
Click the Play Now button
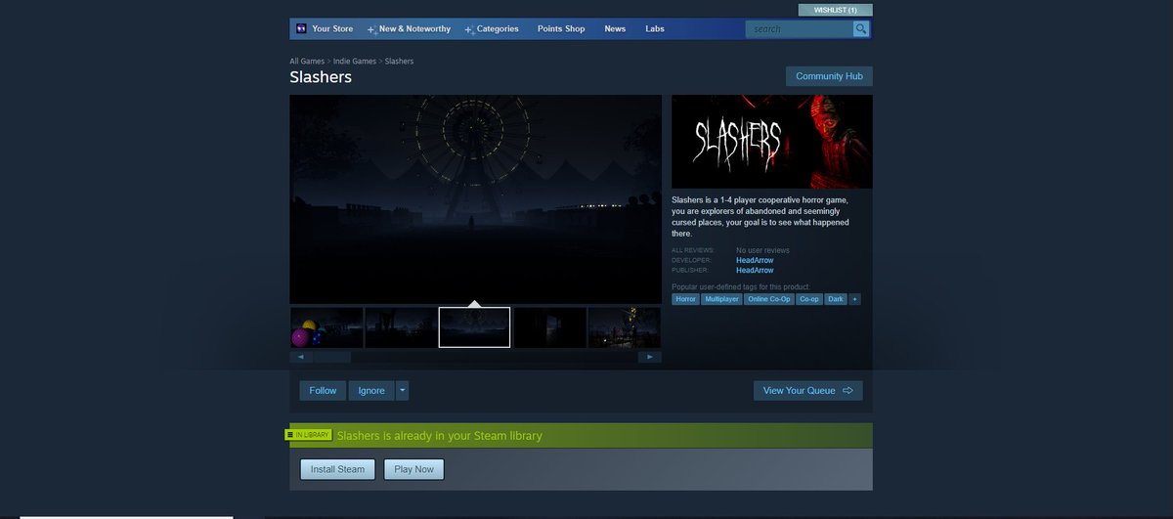414,469
